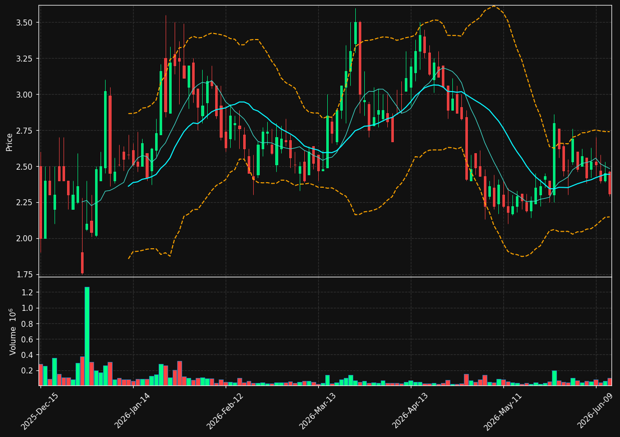
Task: Click the 1.2 volume axis tick
Action: pos(28,292)
